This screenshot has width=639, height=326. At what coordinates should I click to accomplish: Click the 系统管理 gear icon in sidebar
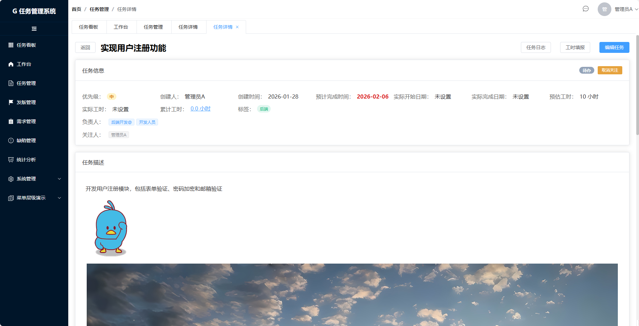pyautogui.click(x=11, y=179)
